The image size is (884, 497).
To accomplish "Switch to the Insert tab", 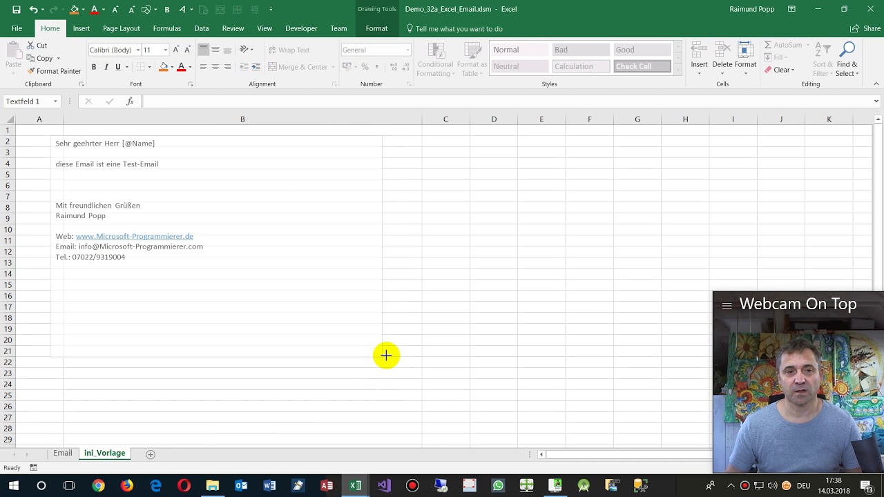I will [x=81, y=28].
